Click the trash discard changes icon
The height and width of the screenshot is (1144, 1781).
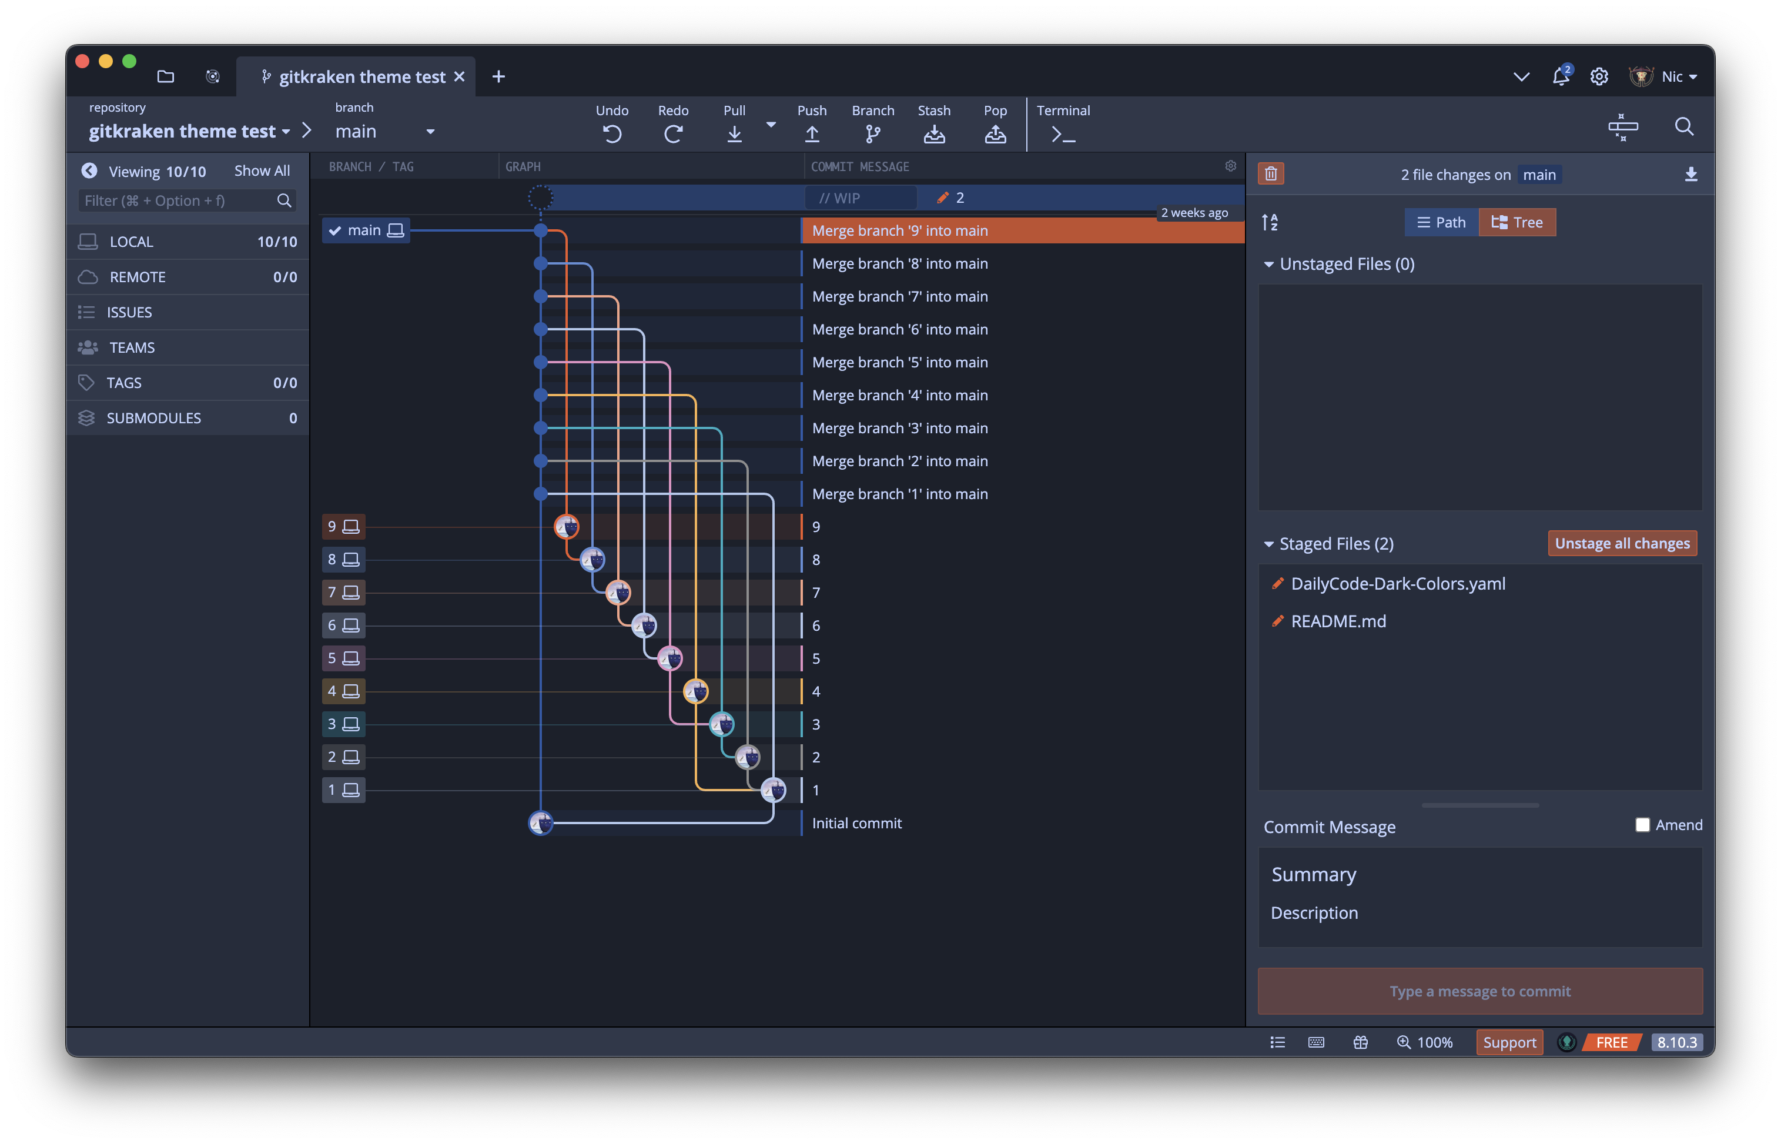1271,174
